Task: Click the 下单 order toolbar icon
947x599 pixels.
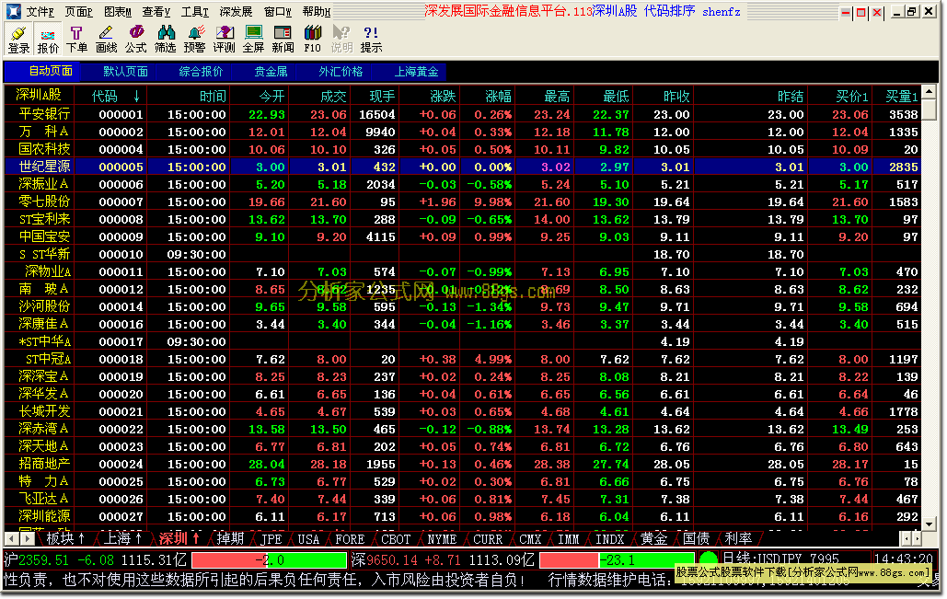Action: click(76, 40)
